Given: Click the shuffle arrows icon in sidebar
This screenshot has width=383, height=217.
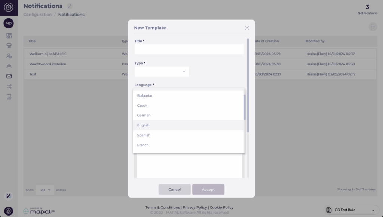Looking at the screenshot, I should (9, 86).
